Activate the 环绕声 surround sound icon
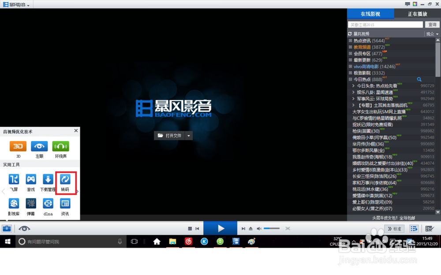Viewport: 441px width, 275px height. [x=60, y=146]
